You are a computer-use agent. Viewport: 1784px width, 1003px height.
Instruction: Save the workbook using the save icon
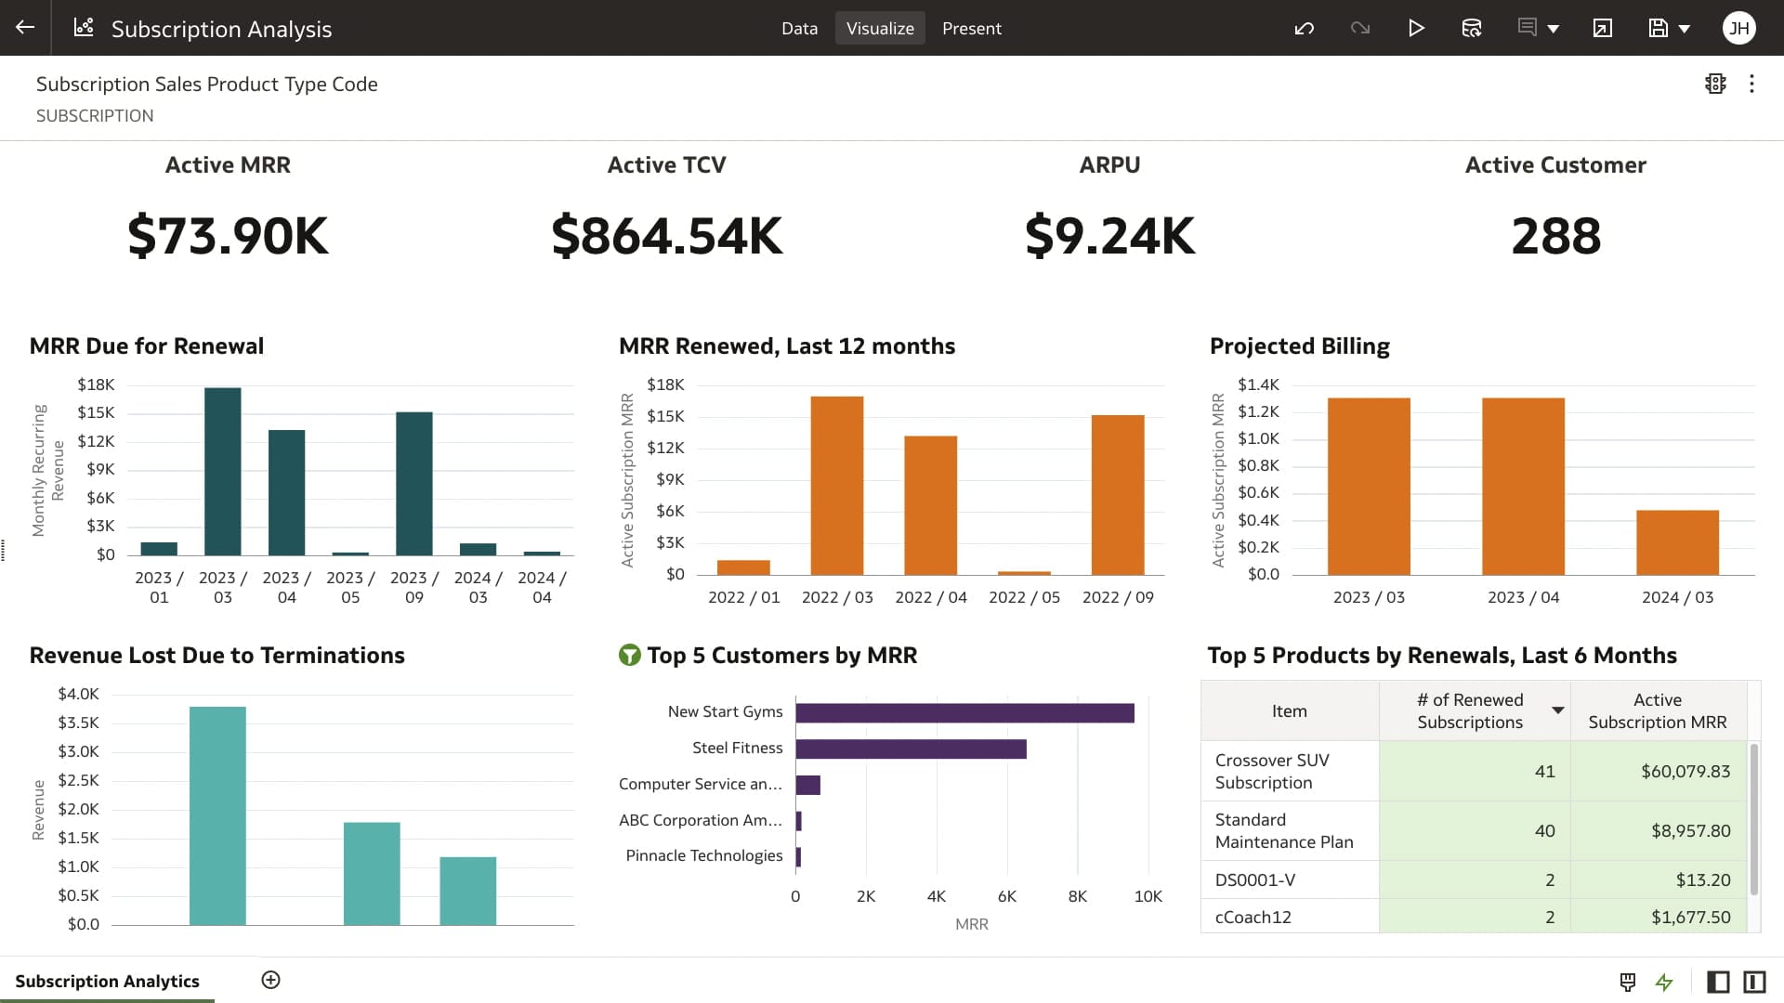(x=1658, y=28)
